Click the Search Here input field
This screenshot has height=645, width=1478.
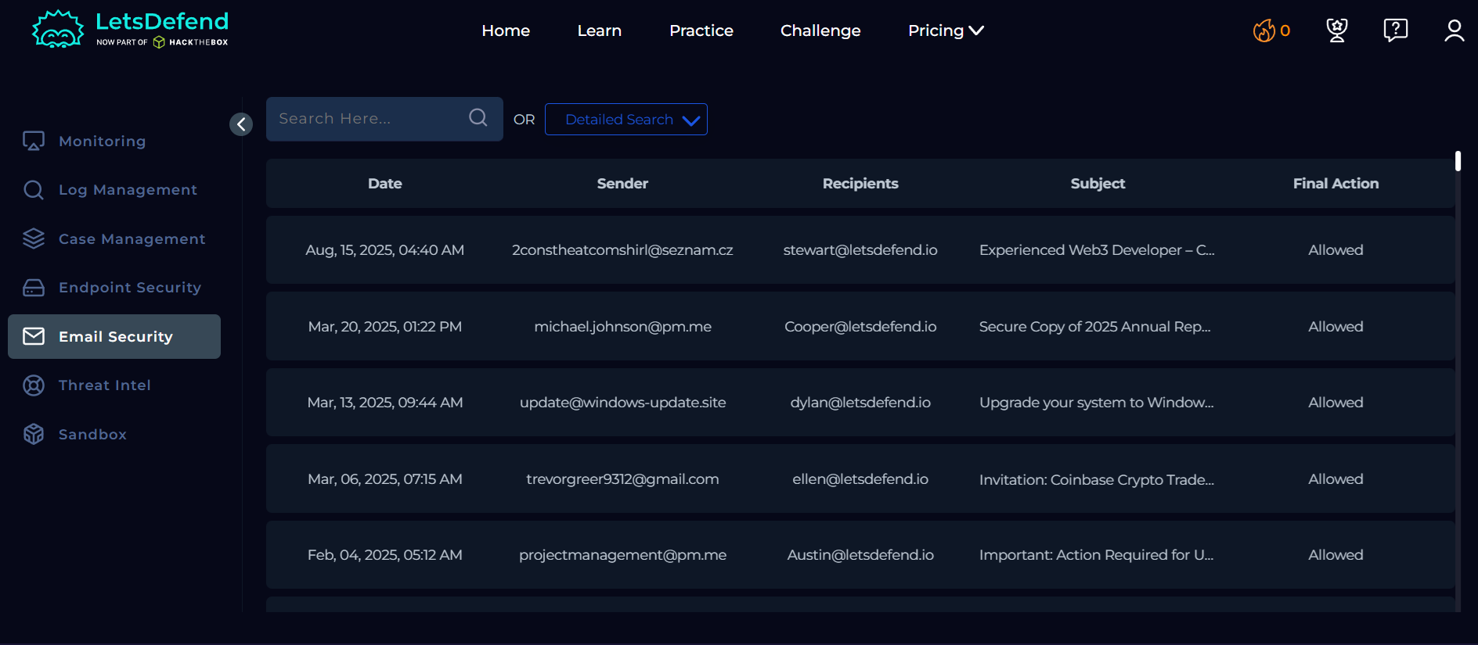tap(368, 119)
